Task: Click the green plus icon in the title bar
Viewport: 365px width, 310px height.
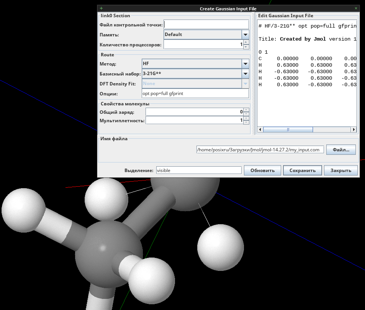Action: 101,8
